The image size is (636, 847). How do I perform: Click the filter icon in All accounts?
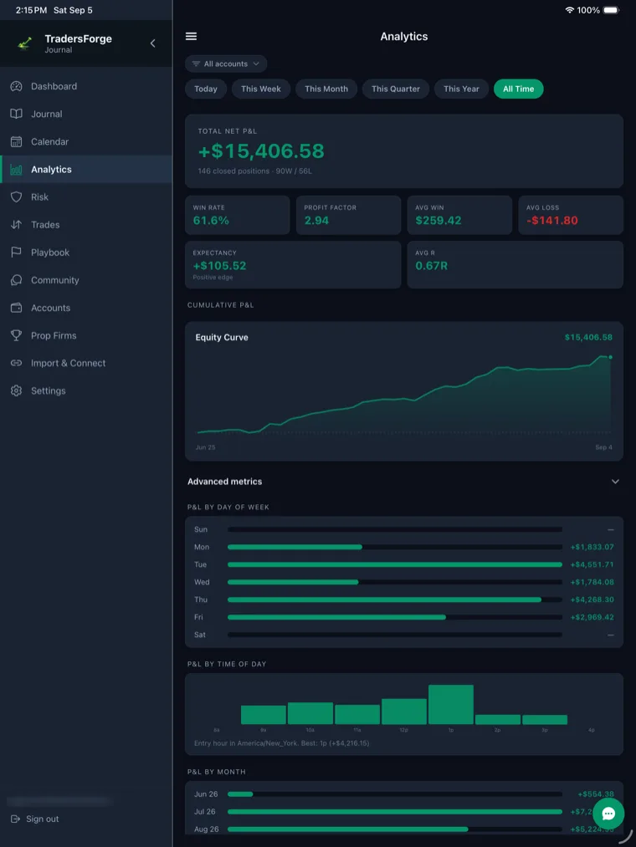[x=196, y=64]
